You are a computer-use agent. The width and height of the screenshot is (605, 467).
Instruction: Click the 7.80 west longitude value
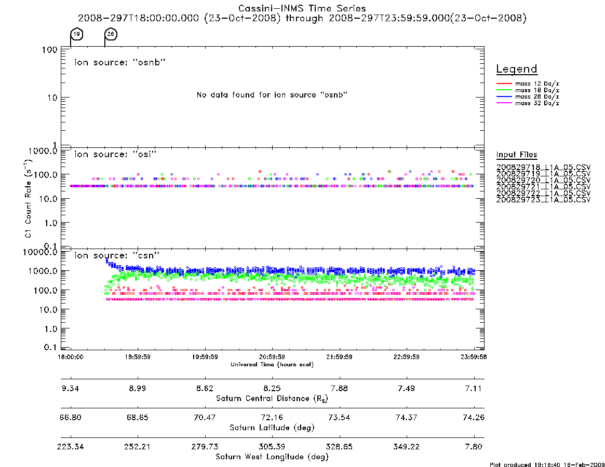coord(474,447)
